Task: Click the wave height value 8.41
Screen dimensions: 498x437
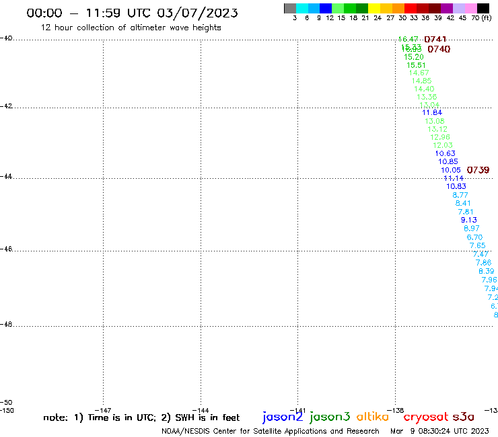Action: [463, 203]
